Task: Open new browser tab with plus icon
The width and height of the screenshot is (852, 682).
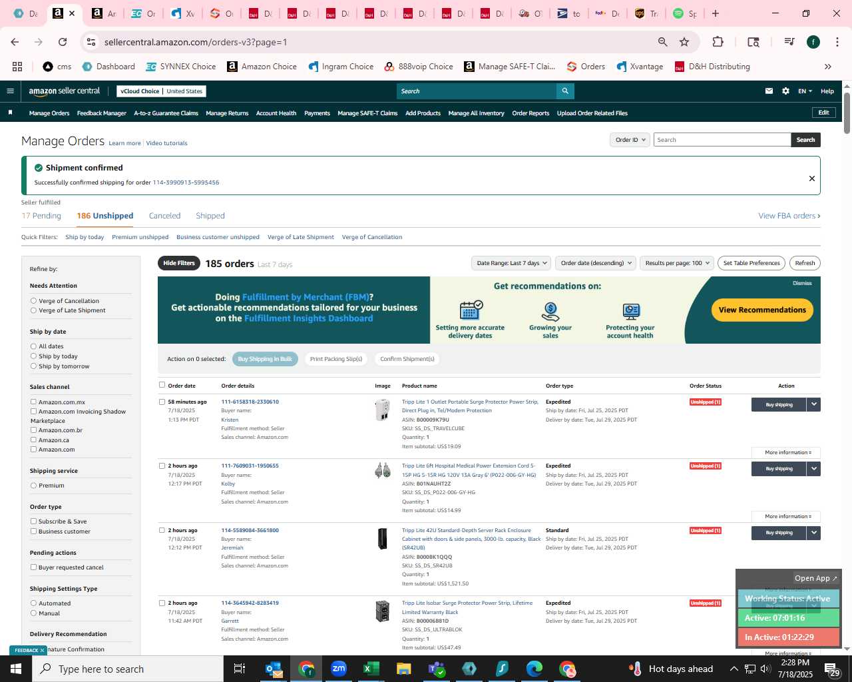Action: tap(716, 13)
